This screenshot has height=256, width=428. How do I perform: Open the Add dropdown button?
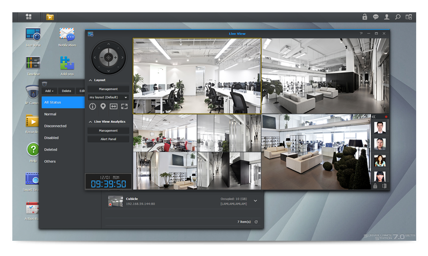[x=49, y=91]
